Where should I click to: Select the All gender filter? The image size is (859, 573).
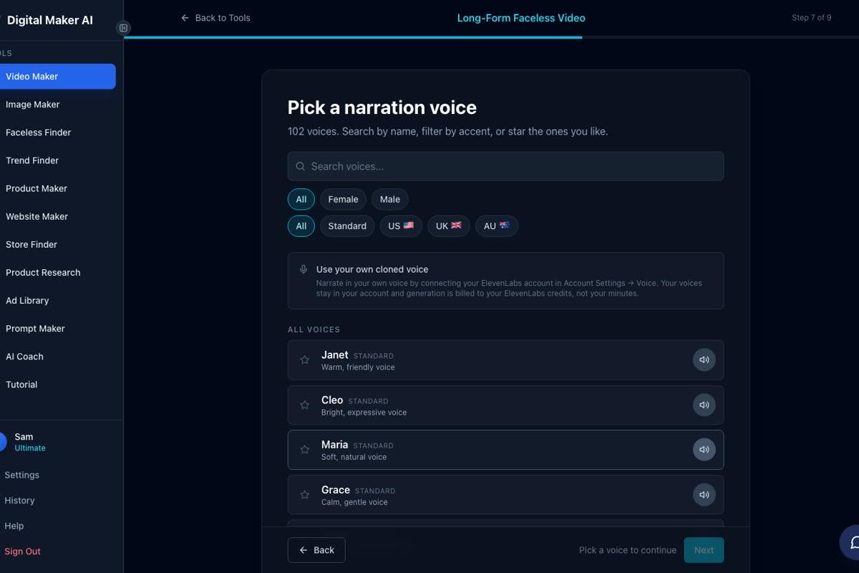click(x=301, y=199)
